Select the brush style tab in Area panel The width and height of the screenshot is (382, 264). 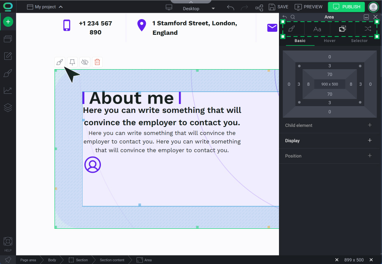pyautogui.click(x=292, y=29)
